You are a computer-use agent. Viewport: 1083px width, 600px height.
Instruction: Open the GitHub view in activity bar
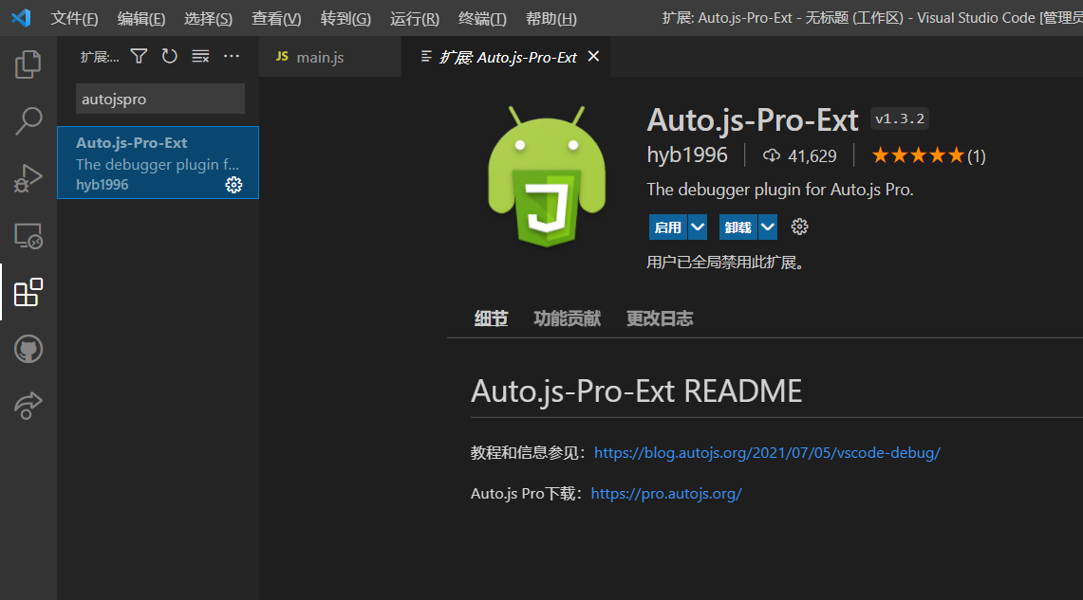(x=28, y=349)
